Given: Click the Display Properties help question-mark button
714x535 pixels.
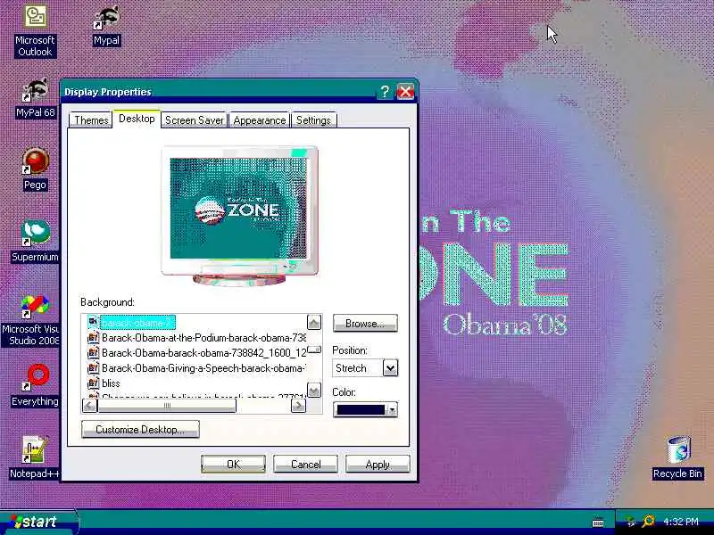Looking at the screenshot, I should [x=385, y=92].
